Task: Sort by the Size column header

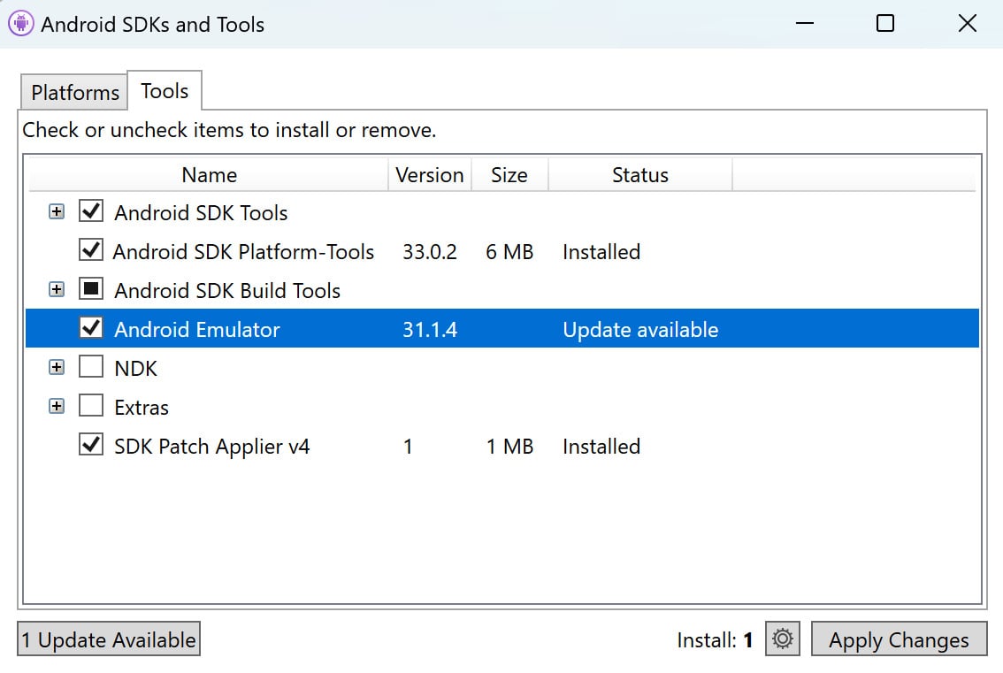Action: click(x=509, y=174)
